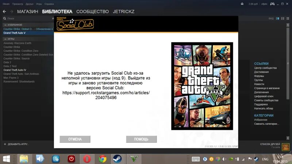Click the ПОМОЩЬ button in Social Club dialog
The width and height of the screenshot is (292, 164).
[x=141, y=139]
